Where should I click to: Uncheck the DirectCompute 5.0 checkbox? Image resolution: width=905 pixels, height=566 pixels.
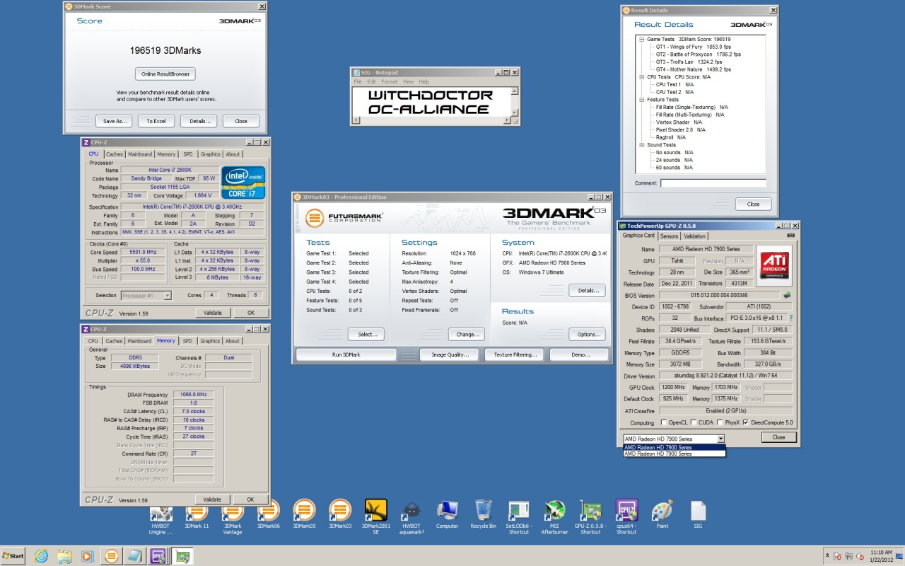746,422
